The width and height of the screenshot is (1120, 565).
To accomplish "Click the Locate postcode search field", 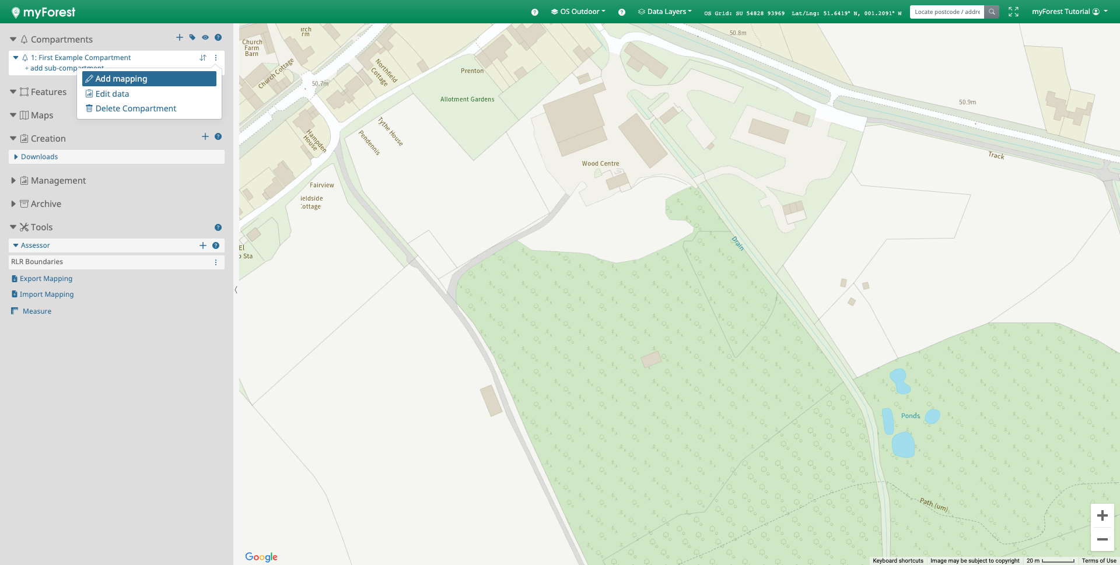I will [x=947, y=12].
